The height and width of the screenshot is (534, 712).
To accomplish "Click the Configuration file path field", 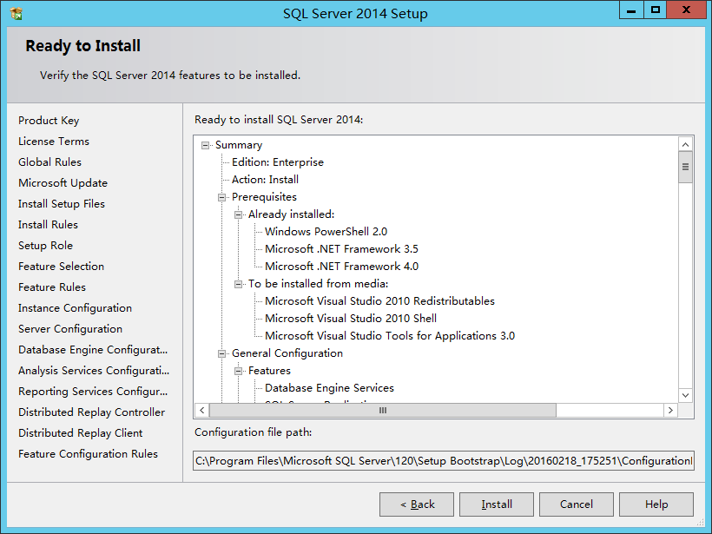I will pyautogui.click(x=444, y=461).
